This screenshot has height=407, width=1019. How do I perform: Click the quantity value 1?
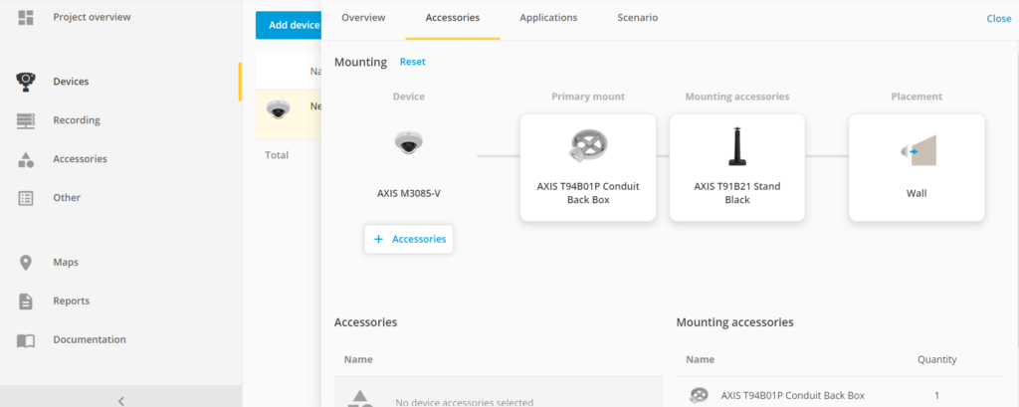coord(937,395)
